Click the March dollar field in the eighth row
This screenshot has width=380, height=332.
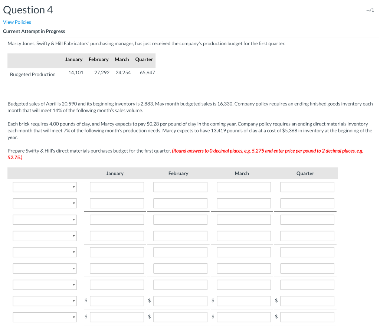click(x=244, y=301)
